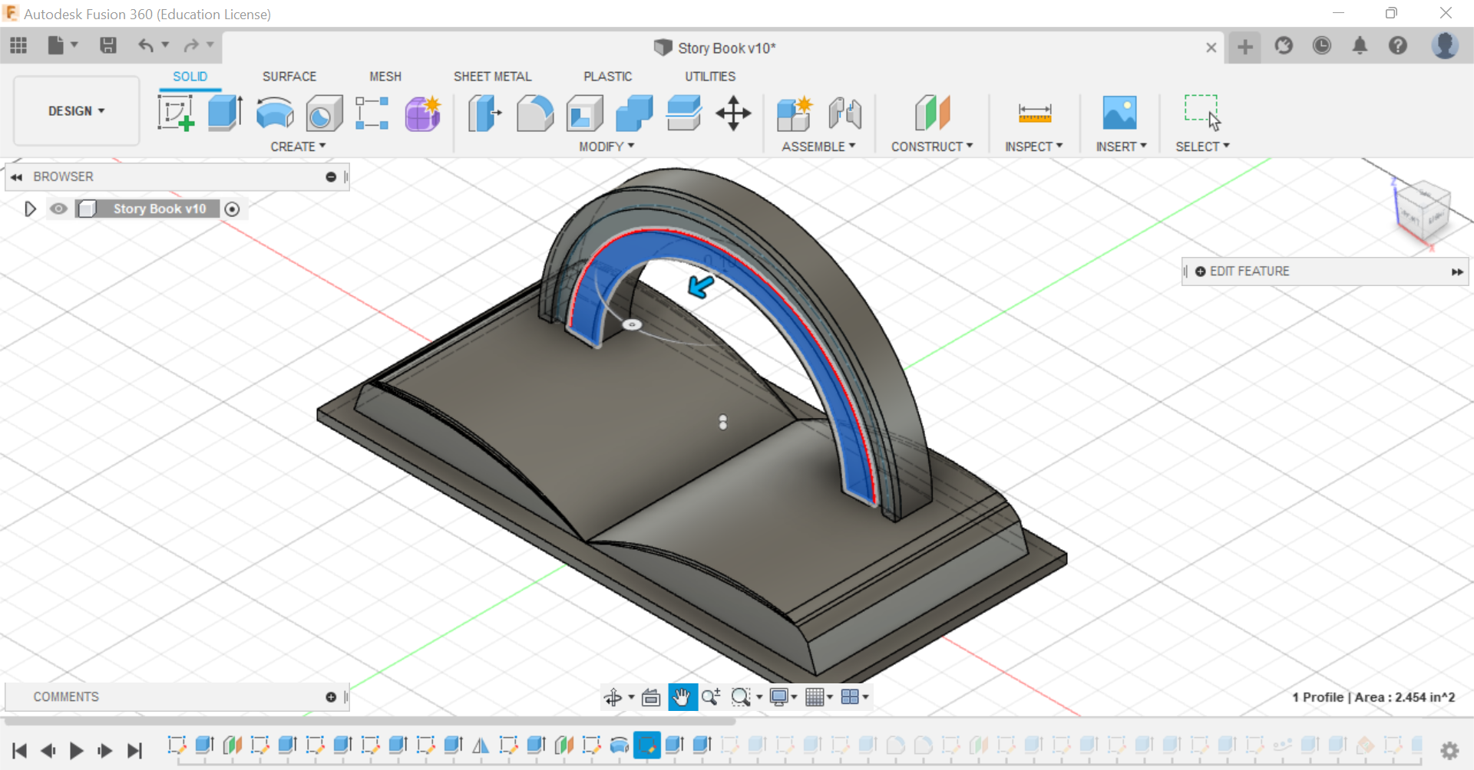Select the Hole tool
This screenshot has height=770, width=1474.
point(324,113)
